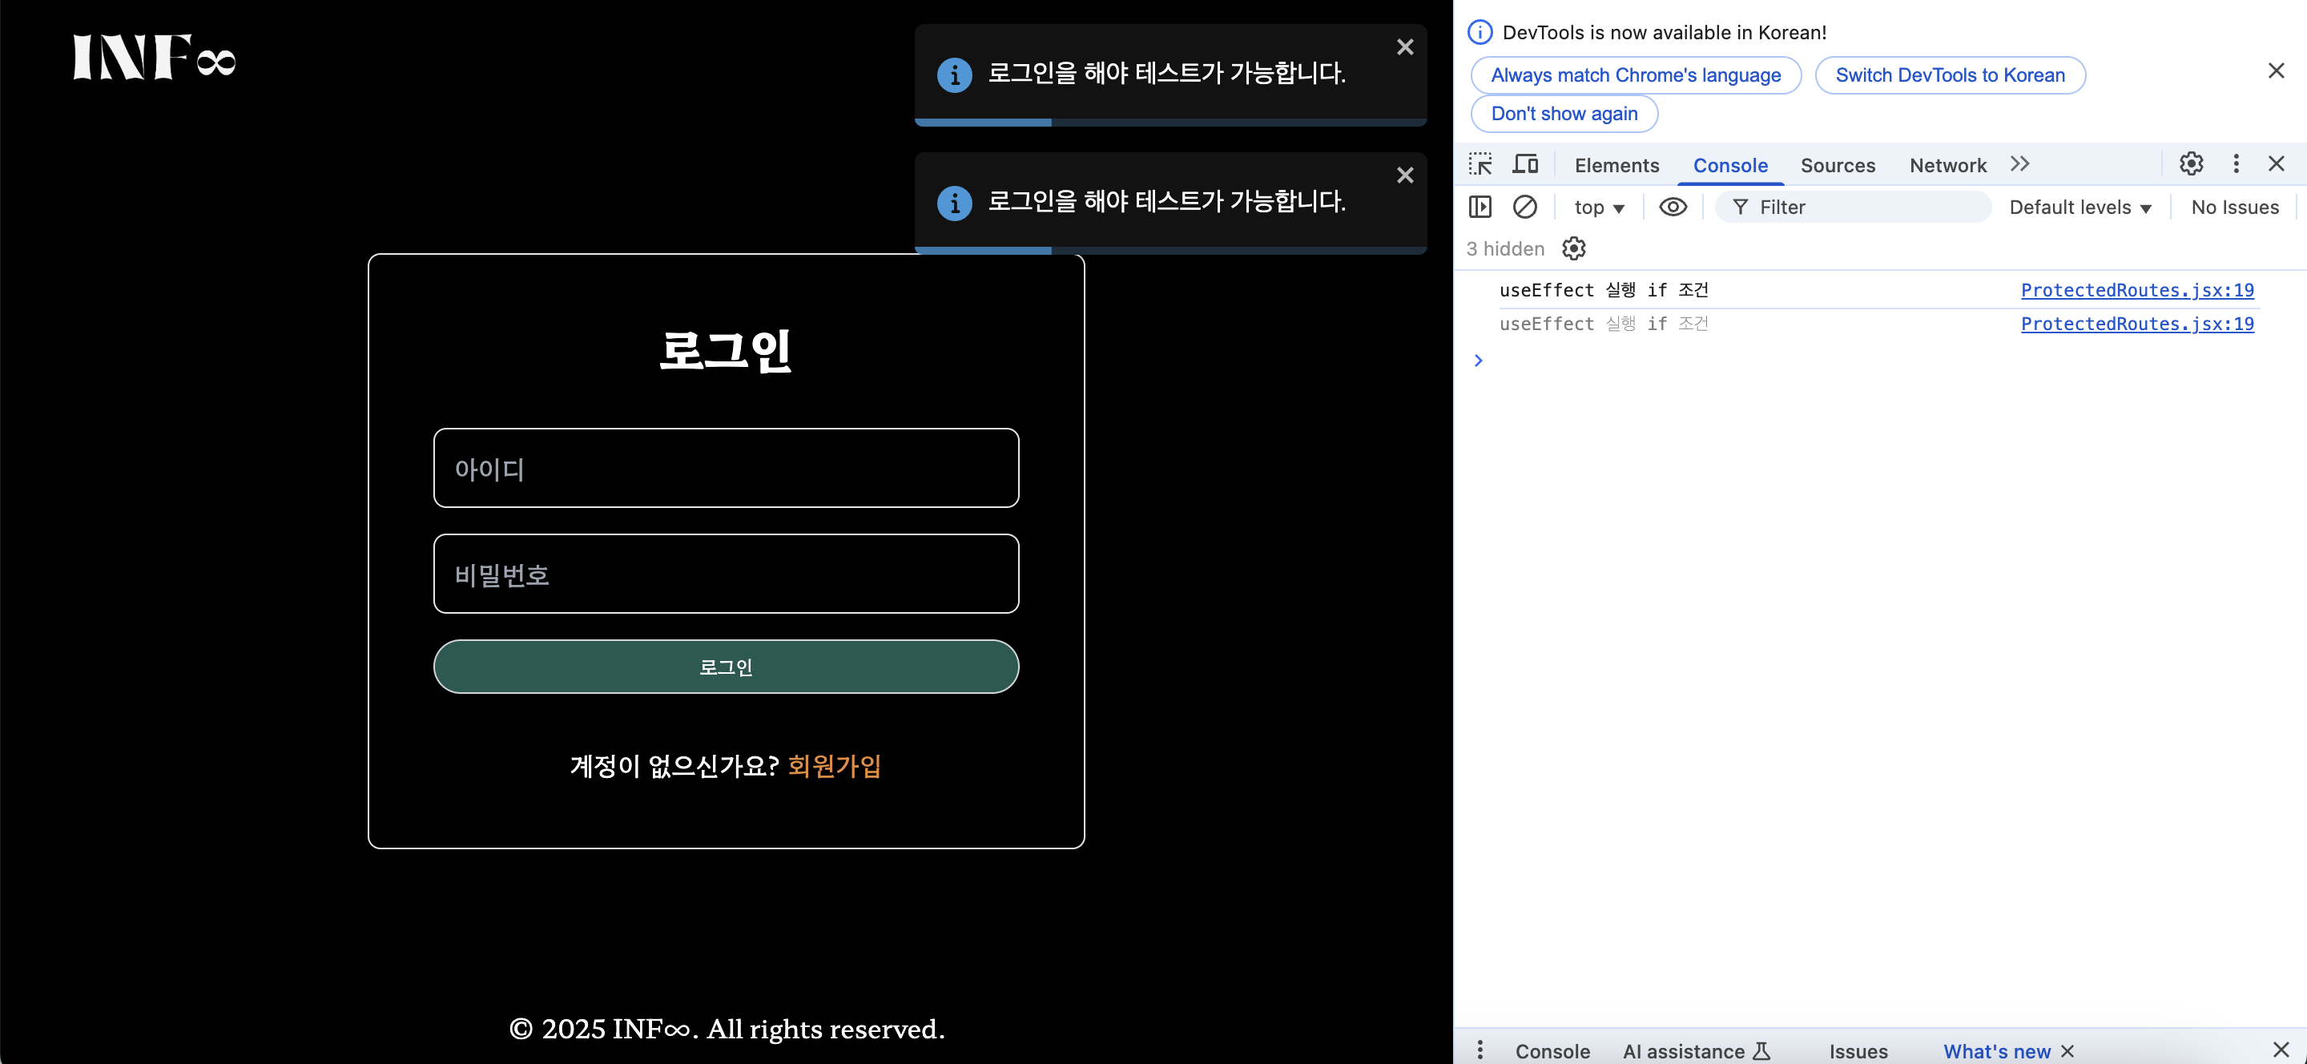Click the first toast progress bar

click(x=1170, y=123)
